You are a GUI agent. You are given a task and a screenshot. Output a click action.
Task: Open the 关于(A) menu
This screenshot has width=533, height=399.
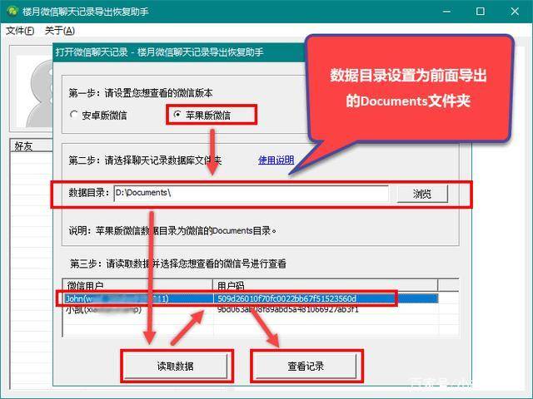click(x=60, y=31)
